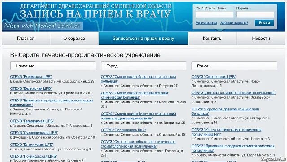The height and width of the screenshot is (162, 287).
Task: Open ОГБУЗ "Поликлиника № 2" link
Action: [x=123, y=130]
